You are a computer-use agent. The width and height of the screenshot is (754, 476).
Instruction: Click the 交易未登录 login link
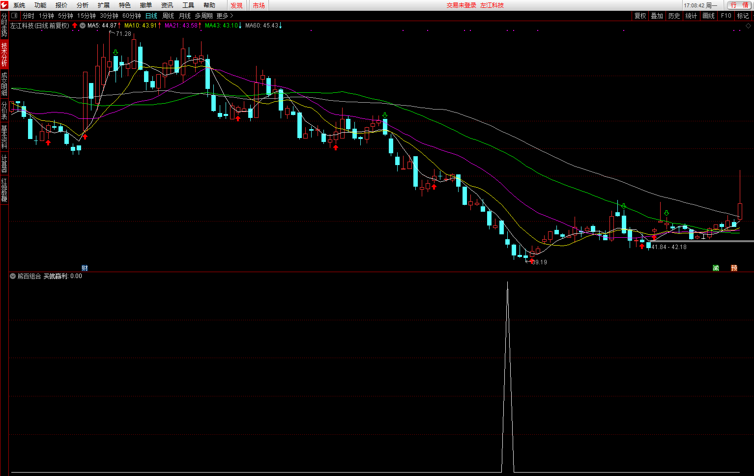coord(462,5)
